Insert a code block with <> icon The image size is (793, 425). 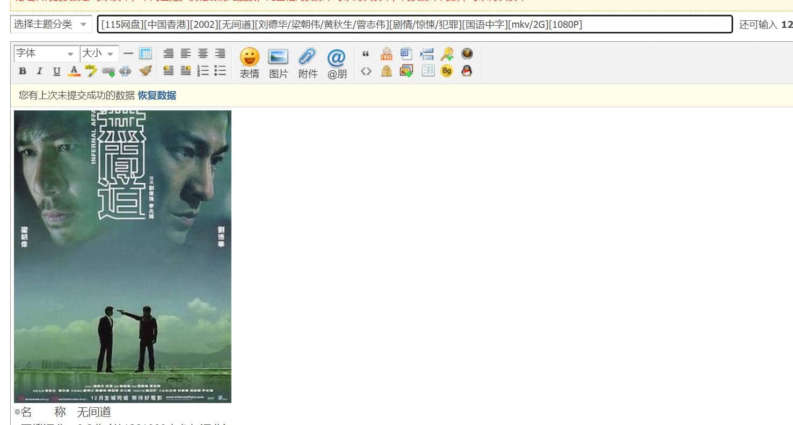point(366,71)
